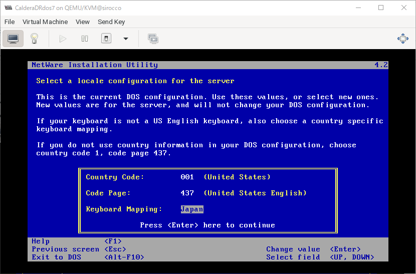Minimize the CalderaDRdos7 window

pyautogui.click(x=358, y=8)
